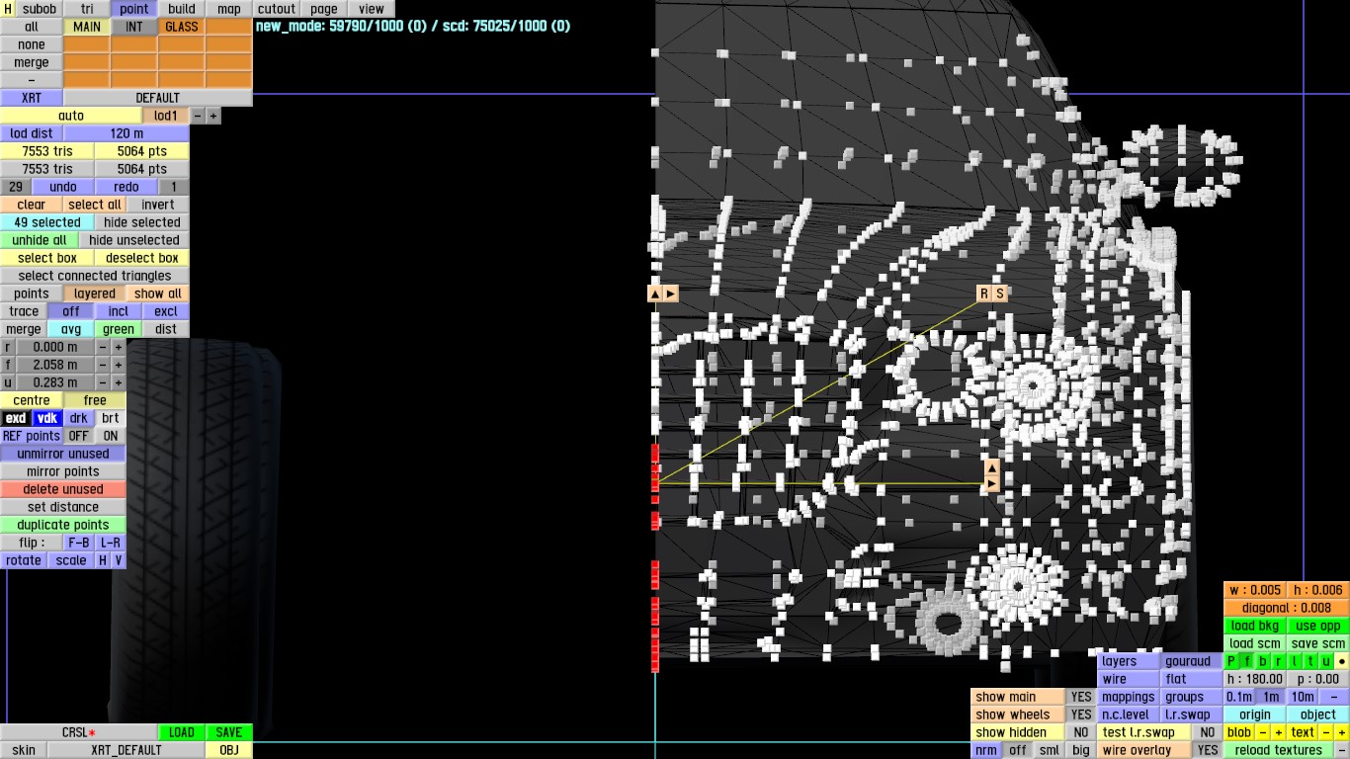Click the dot button after the u view

point(1342,661)
